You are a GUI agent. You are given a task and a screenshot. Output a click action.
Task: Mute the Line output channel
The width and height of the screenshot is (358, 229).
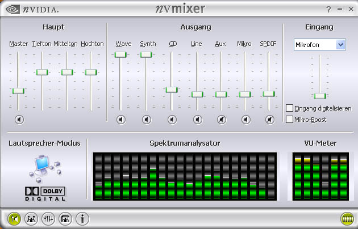click(198, 120)
